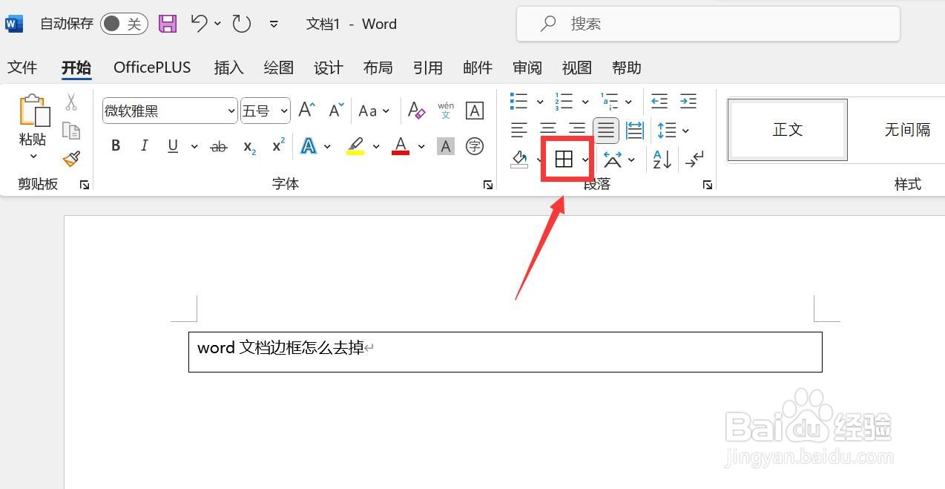Switch to the 审阅 ribbon tab

click(527, 68)
